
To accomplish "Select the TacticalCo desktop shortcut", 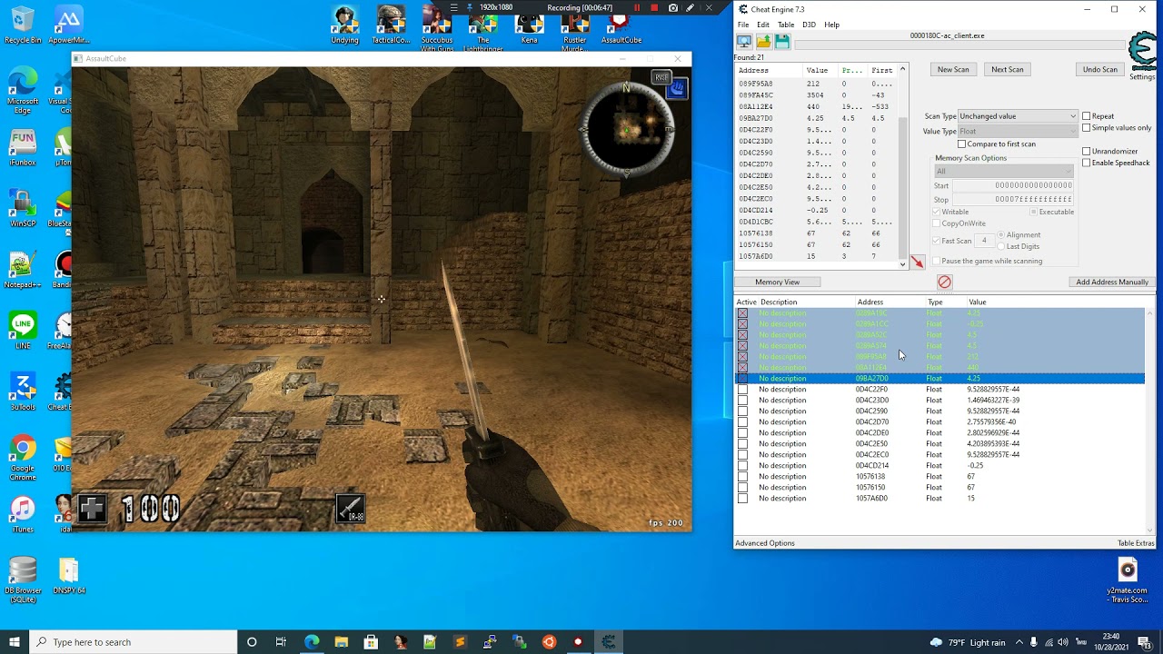I will click(x=391, y=25).
